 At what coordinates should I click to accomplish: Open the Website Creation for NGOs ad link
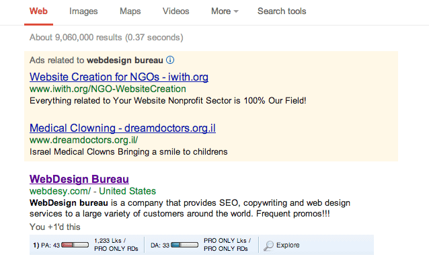pyautogui.click(x=119, y=77)
